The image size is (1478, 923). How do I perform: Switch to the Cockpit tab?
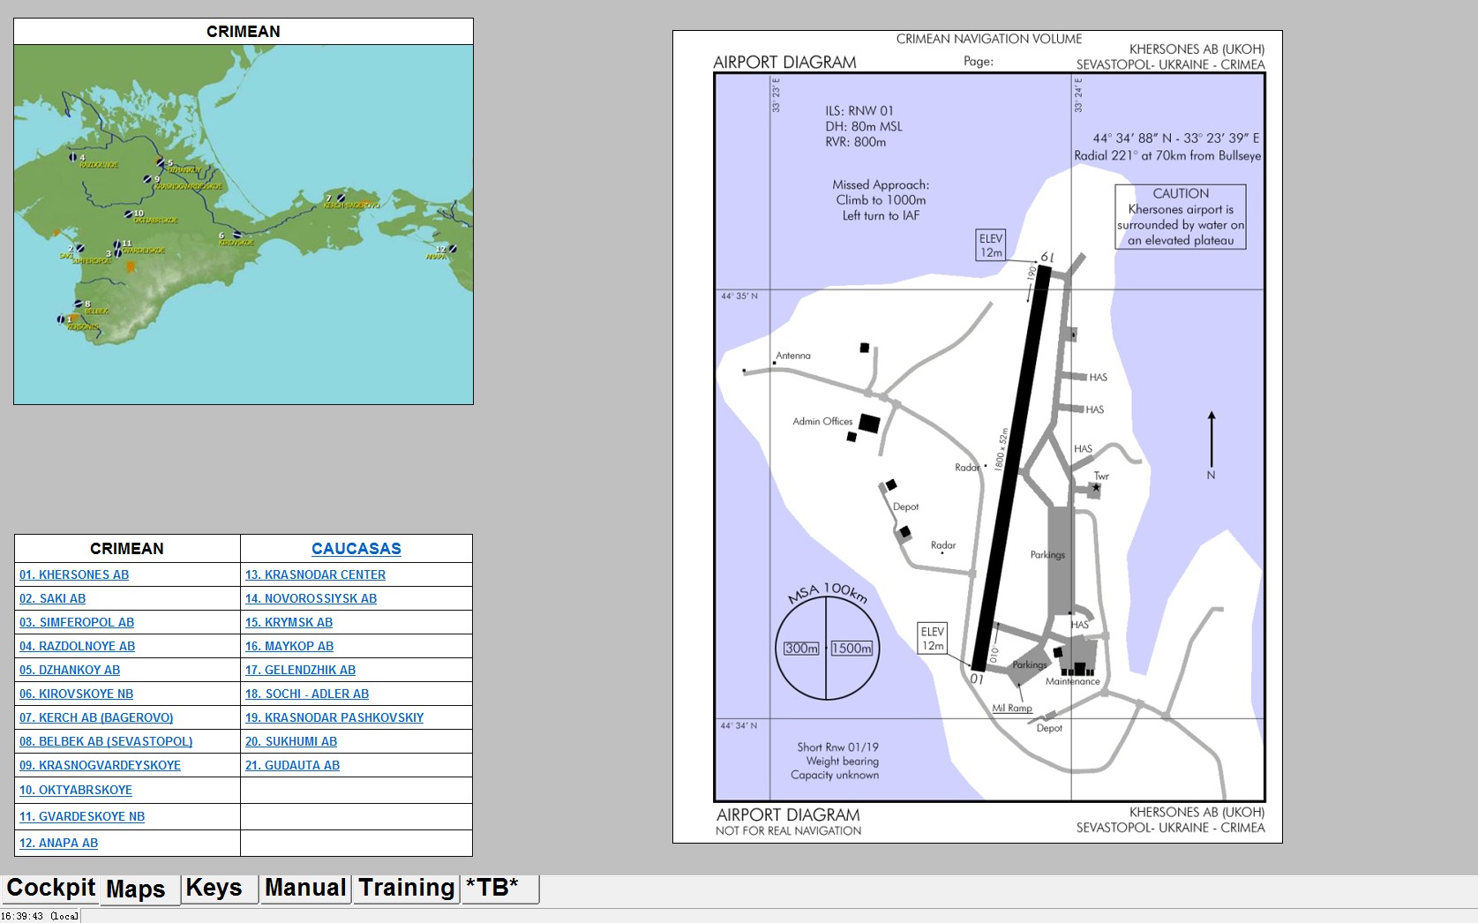(x=50, y=889)
